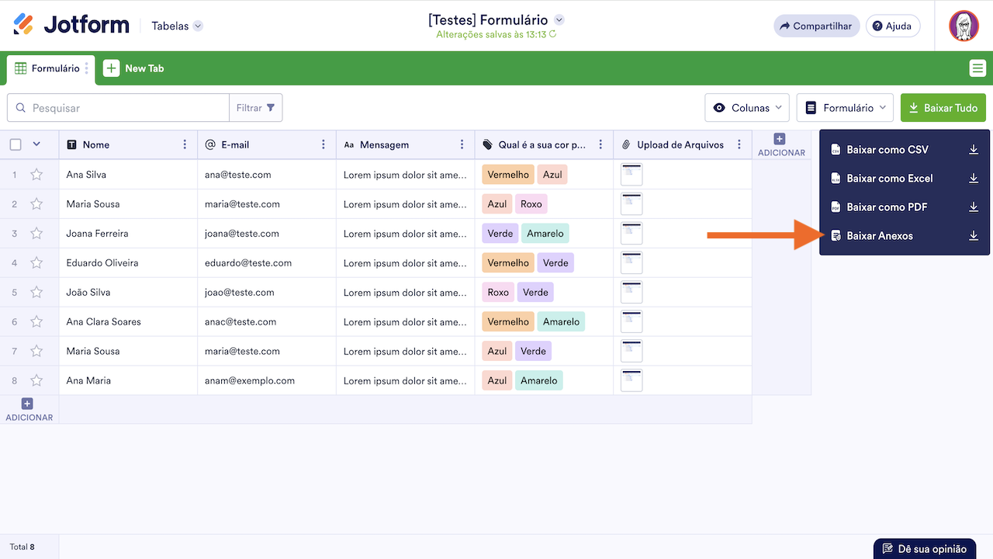Open E-mail column options menu
The width and height of the screenshot is (993, 559).
pos(324,144)
